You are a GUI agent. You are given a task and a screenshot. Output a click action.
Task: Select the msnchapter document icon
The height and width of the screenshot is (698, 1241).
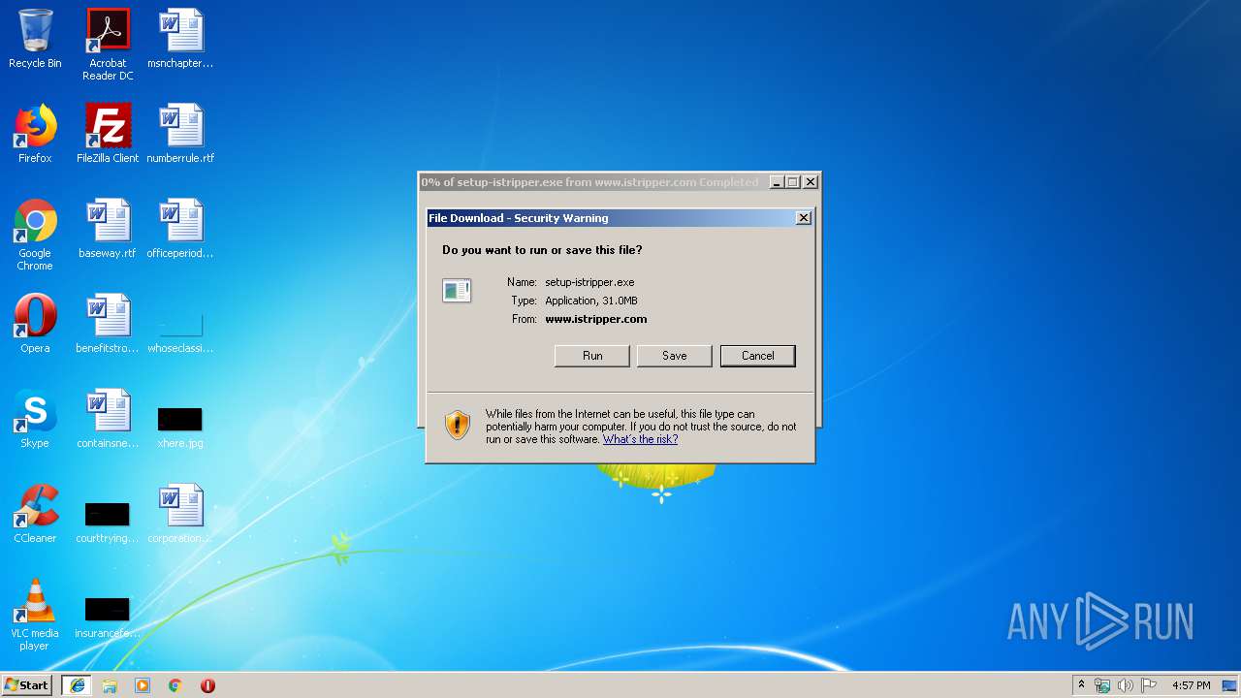click(180, 39)
